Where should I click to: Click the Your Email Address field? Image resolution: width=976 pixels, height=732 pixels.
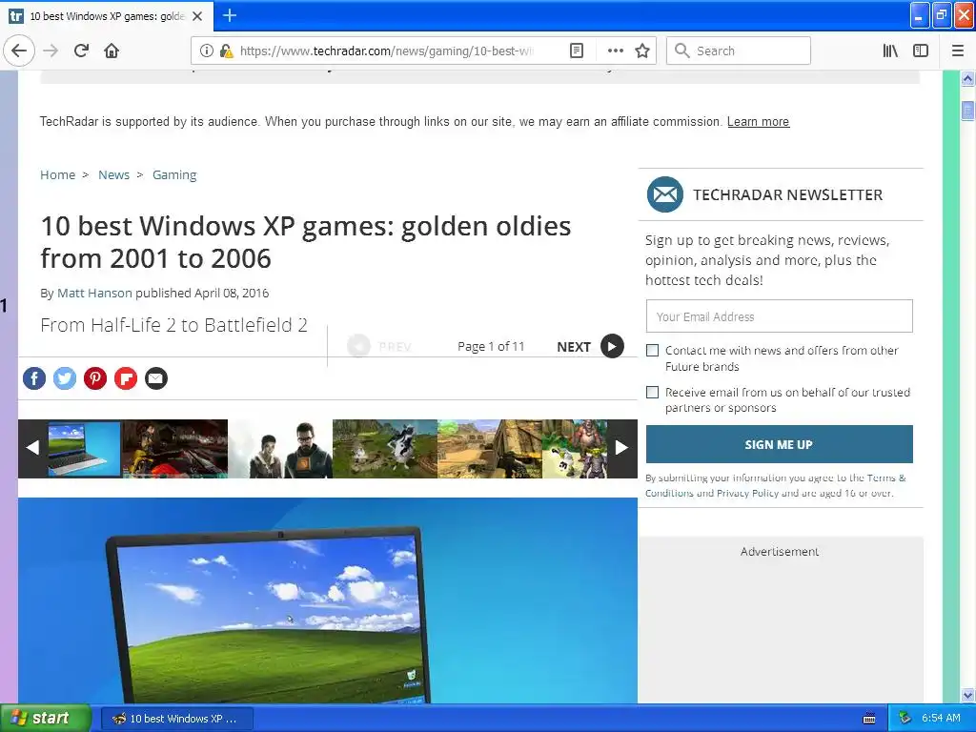780,316
